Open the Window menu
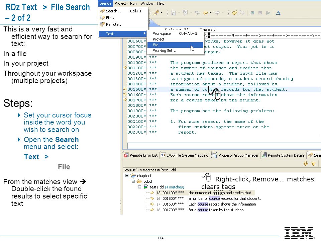This screenshot has width=321, height=241. (x=147, y=3)
